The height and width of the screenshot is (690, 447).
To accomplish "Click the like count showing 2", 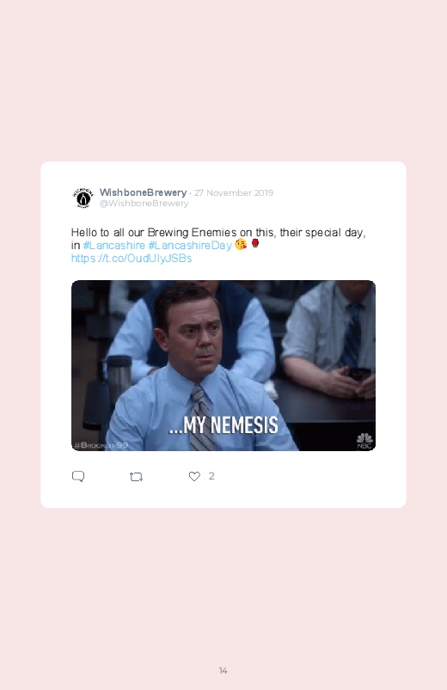I will pyautogui.click(x=211, y=476).
